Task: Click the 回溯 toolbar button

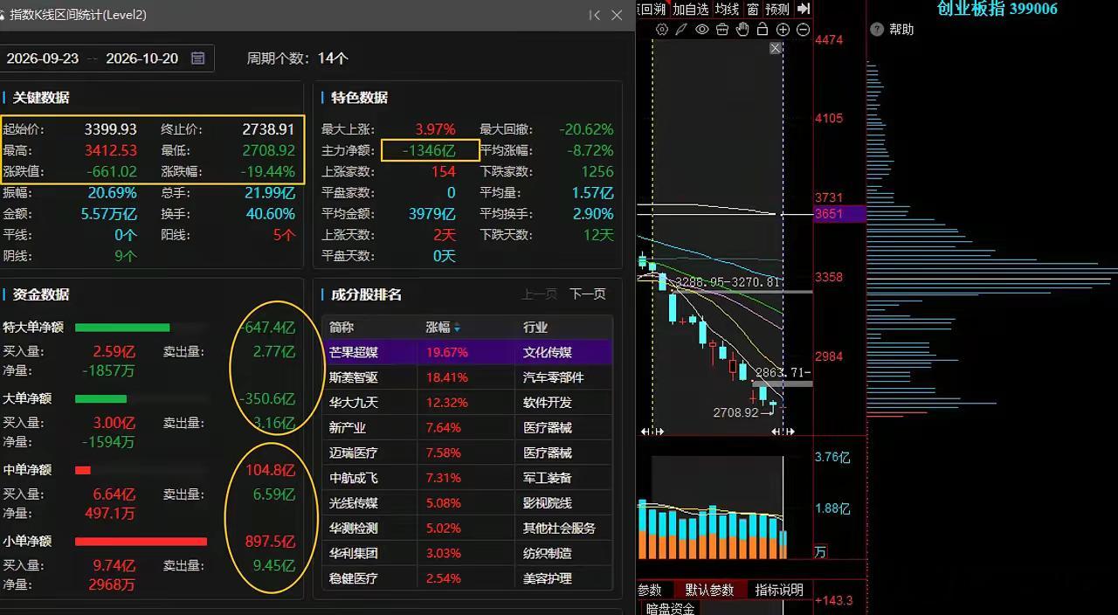Action: coord(652,9)
